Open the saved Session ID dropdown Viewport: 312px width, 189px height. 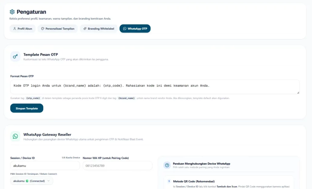point(32,181)
